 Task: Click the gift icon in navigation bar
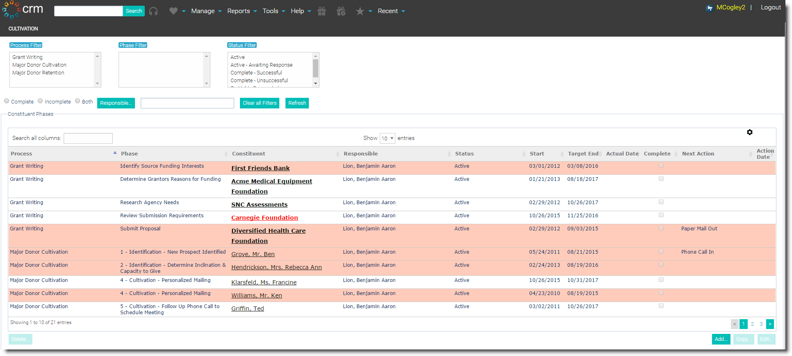tap(322, 11)
